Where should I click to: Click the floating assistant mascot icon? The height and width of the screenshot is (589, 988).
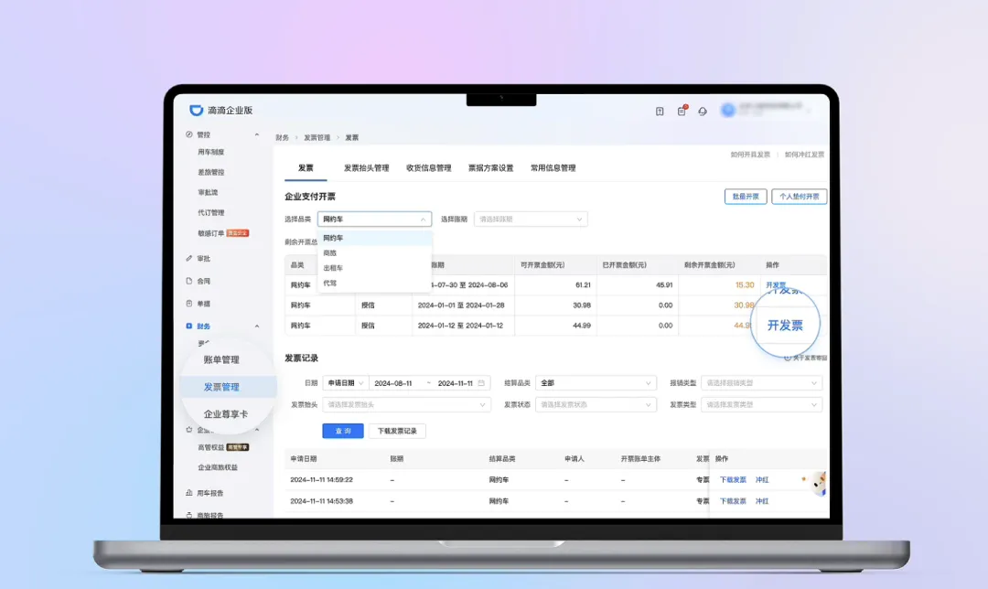[817, 484]
